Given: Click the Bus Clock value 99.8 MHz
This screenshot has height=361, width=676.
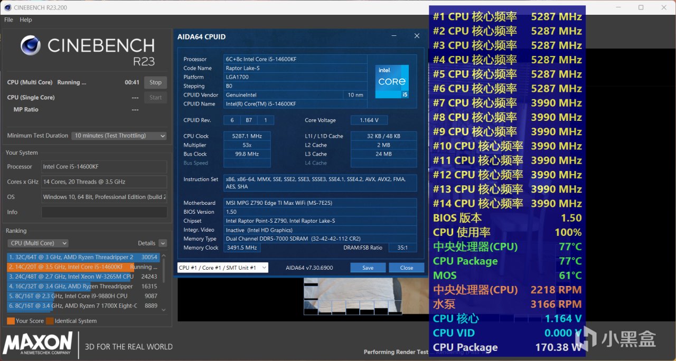Looking at the screenshot, I should [x=247, y=154].
